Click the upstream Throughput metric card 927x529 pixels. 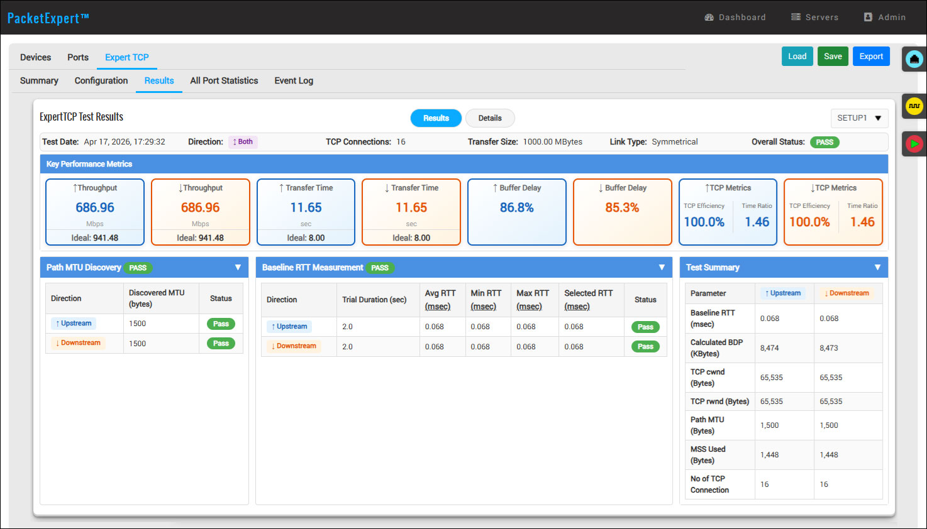(95, 212)
